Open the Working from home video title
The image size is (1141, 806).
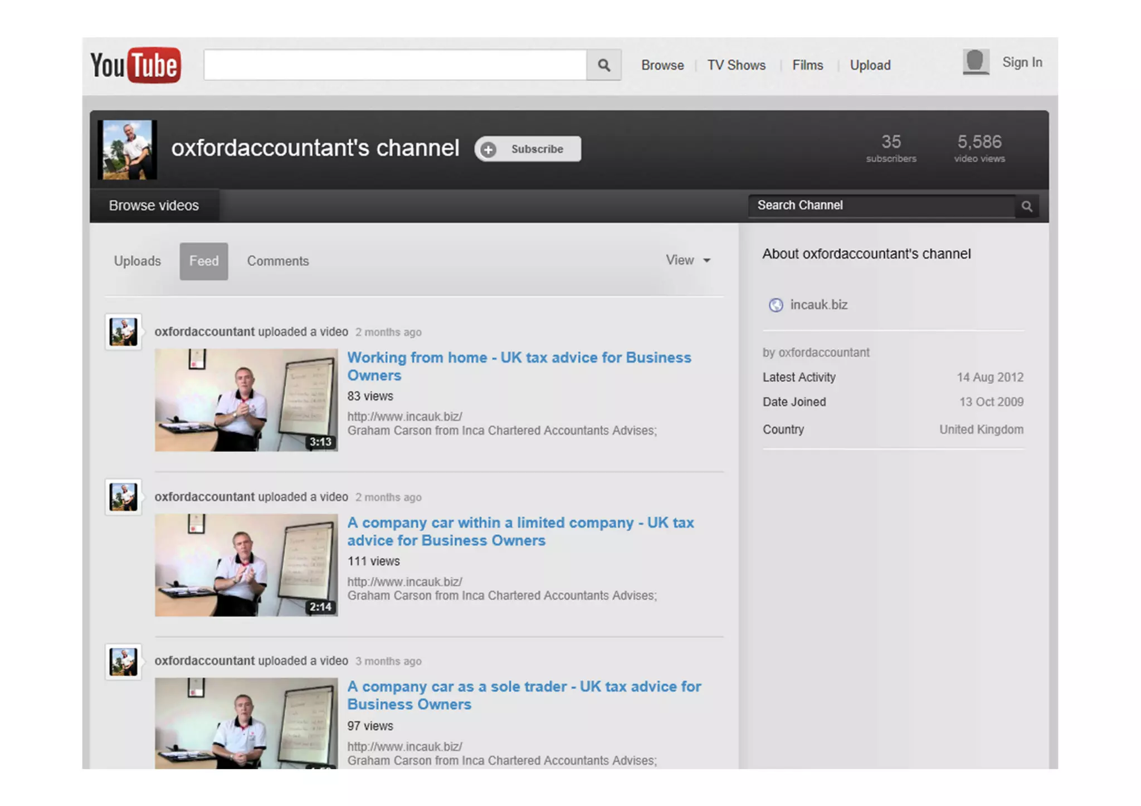(x=519, y=367)
